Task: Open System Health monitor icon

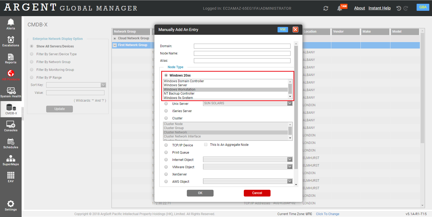Action: (x=11, y=92)
